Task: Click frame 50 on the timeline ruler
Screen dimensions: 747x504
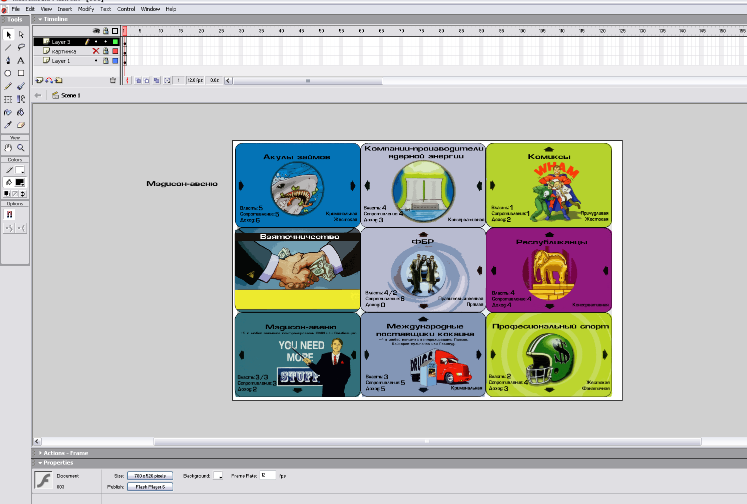Action: pyautogui.click(x=321, y=31)
